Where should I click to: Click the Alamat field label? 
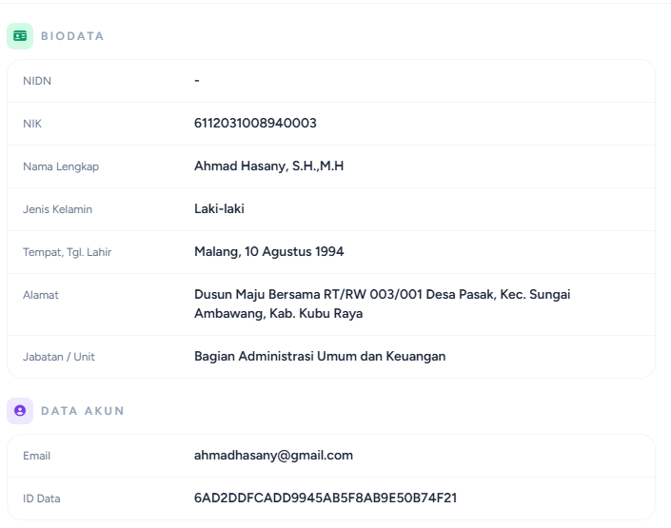pyautogui.click(x=41, y=295)
